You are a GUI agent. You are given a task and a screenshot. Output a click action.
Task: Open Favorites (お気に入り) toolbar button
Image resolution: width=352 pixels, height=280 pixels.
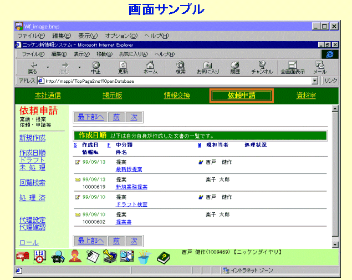(208, 67)
